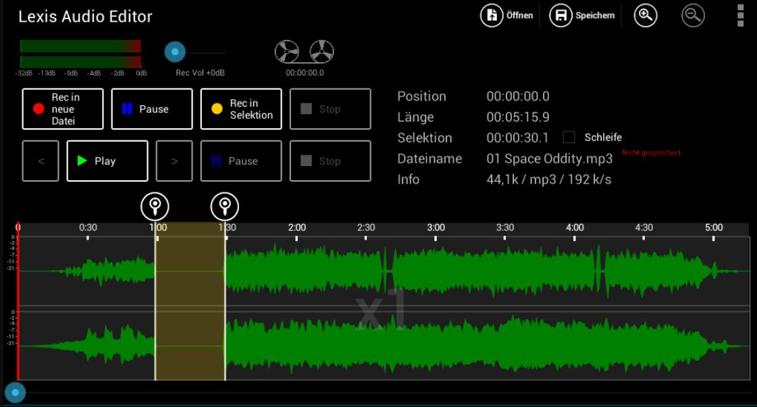Screen dimensions: 757x407
Task: Select the selection start marker pin
Action: coord(155,207)
